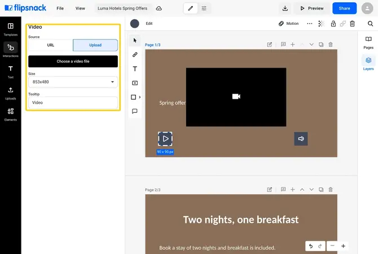Viewport: 378px width, 254px height.
Task: Select the pointer arrow tool
Action: point(135,40)
